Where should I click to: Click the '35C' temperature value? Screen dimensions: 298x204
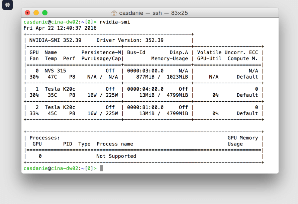pyautogui.click(x=52, y=95)
